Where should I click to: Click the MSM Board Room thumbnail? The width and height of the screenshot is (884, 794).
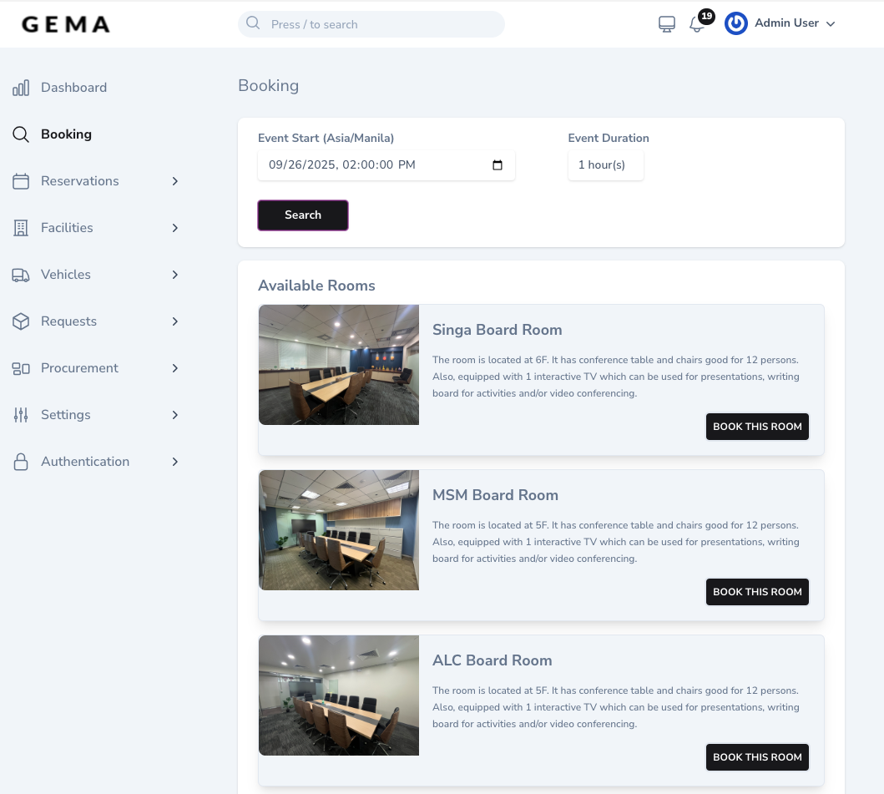[338, 530]
